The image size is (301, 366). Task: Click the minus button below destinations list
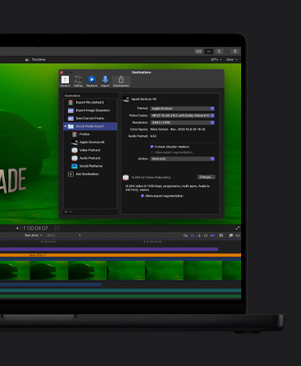tap(70, 212)
